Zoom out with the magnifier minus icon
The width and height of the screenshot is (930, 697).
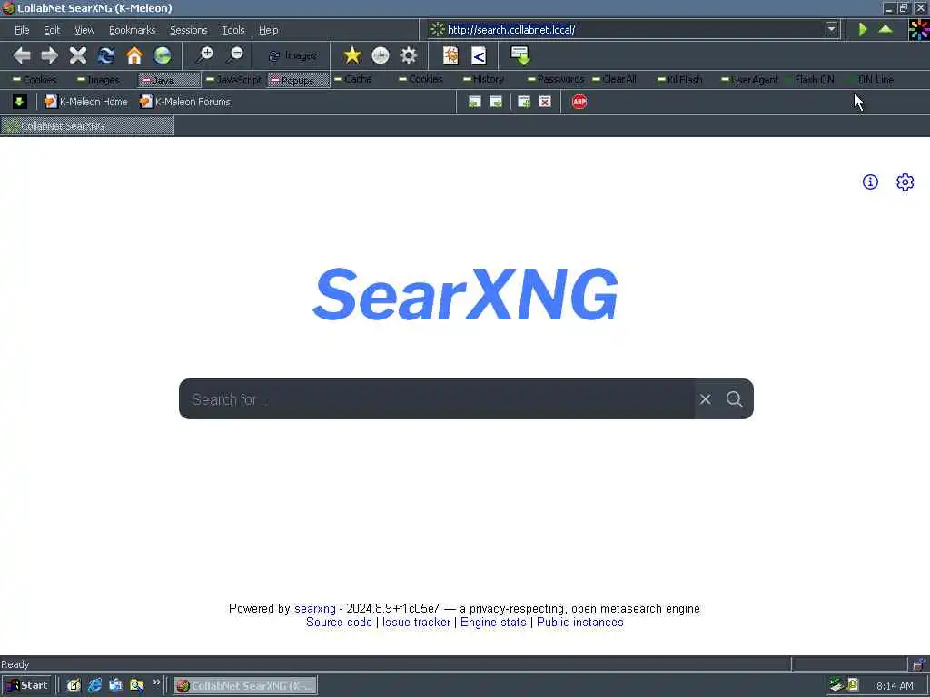pos(235,55)
